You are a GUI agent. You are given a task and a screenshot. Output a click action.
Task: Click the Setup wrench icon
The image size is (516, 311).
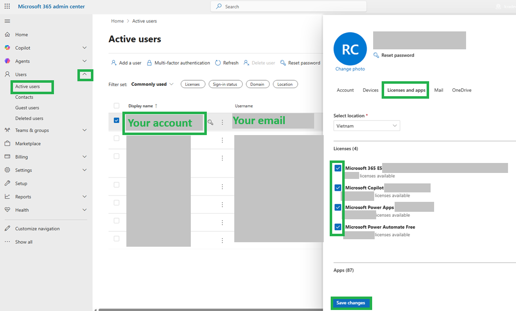[x=7, y=183]
